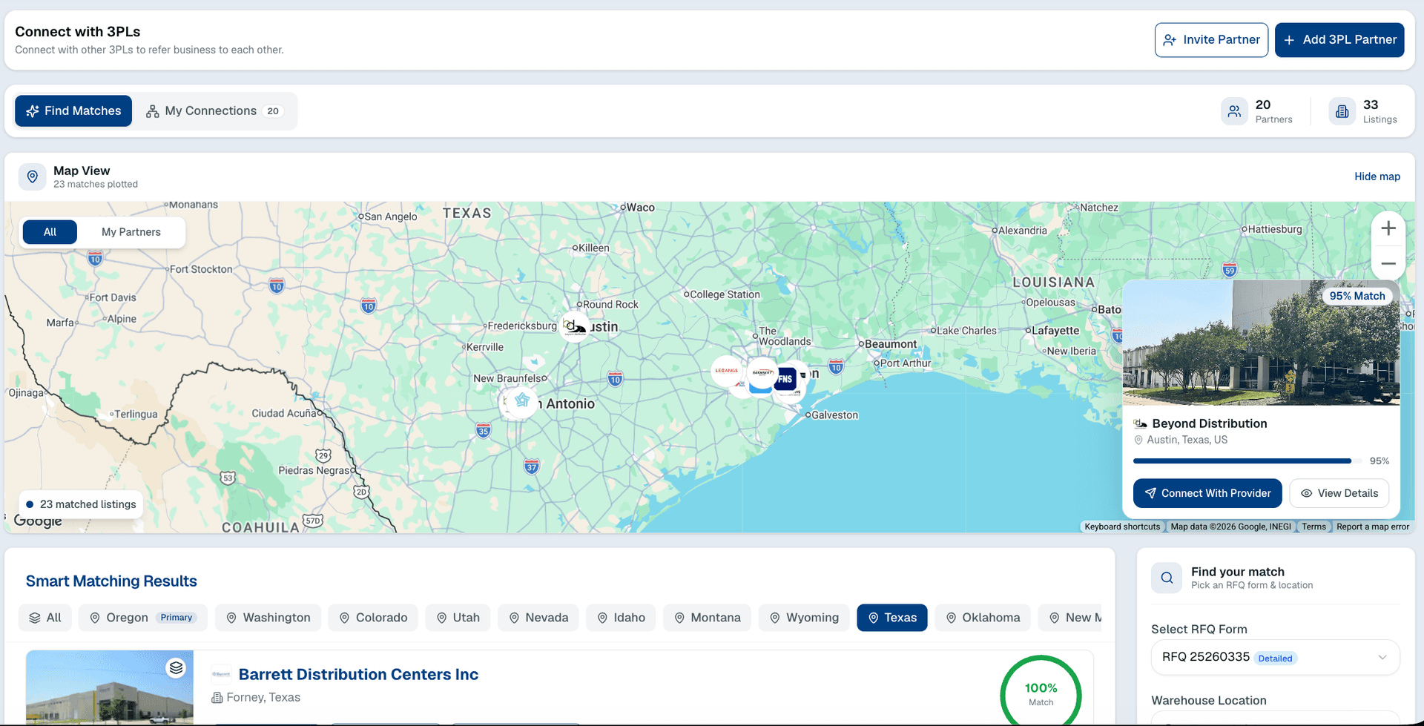Image resolution: width=1424 pixels, height=726 pixels.
Task: Click the 23 matched listings pill on the map
Action: pos(81,504)
